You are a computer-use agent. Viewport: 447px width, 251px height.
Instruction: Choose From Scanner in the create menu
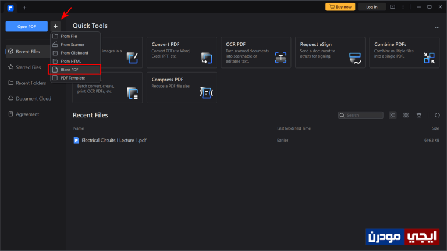[x=75, y=44]
